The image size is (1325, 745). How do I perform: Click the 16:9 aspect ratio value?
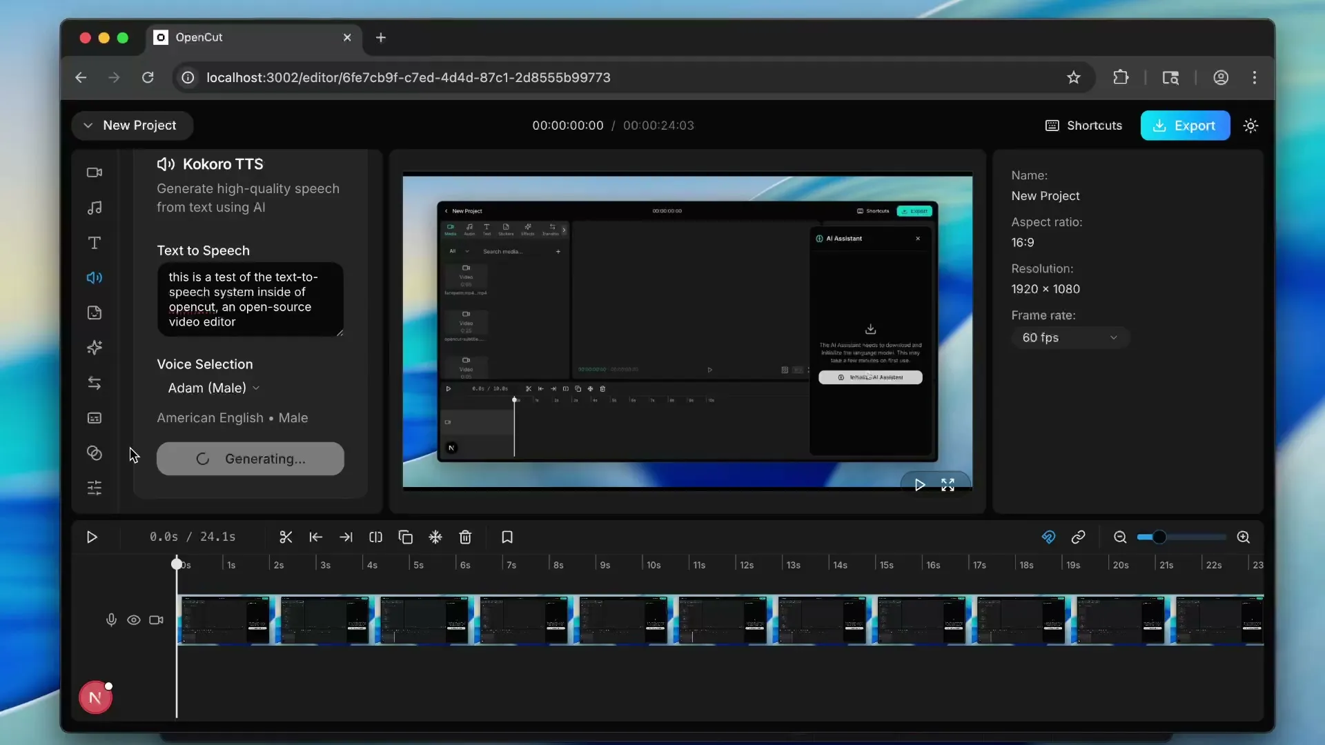1023,243
